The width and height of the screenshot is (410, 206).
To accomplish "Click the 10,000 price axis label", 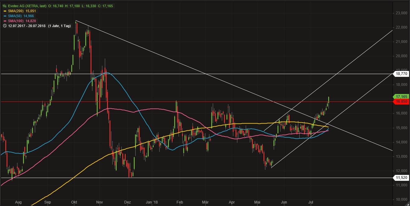I will pyautogui.click(x=402, y=199).
